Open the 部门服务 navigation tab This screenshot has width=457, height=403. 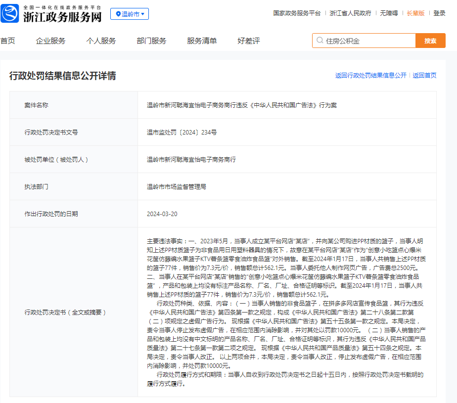pos(151,41)
